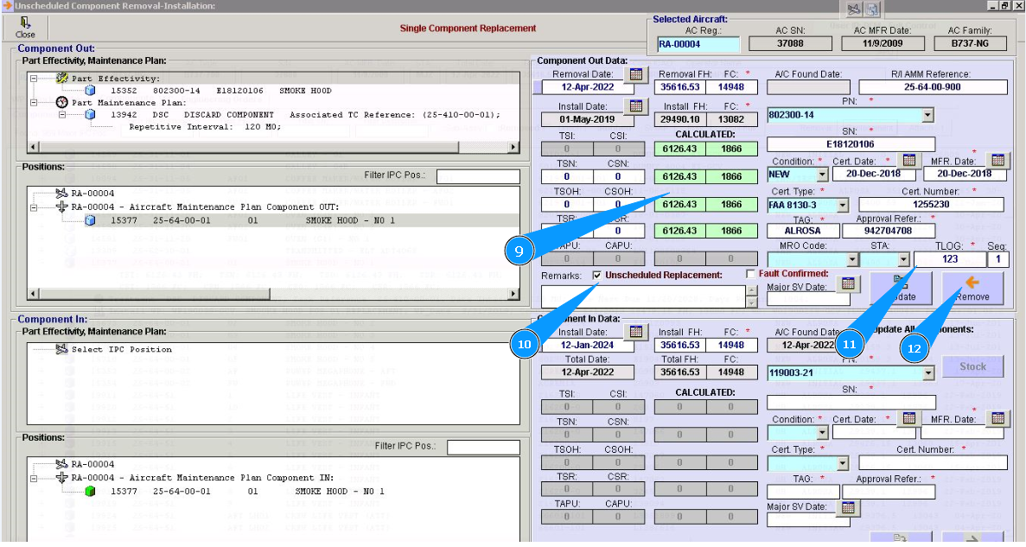Open Cert. Date calendar in Component In Data

click(x=908, y=418)
